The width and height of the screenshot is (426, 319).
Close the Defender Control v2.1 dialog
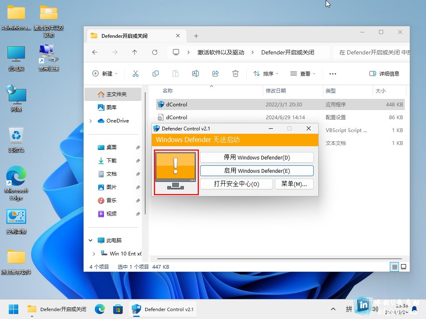click(309, 129)
